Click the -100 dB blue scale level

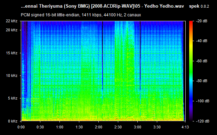point(203,101)
